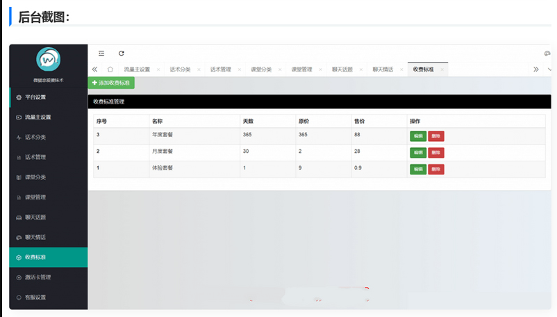Image resolution: width=557 pixels, height=317 pixels.
Task: Click the icon beside sidebar 激活卡管理
Action: (x=19, y=277)
